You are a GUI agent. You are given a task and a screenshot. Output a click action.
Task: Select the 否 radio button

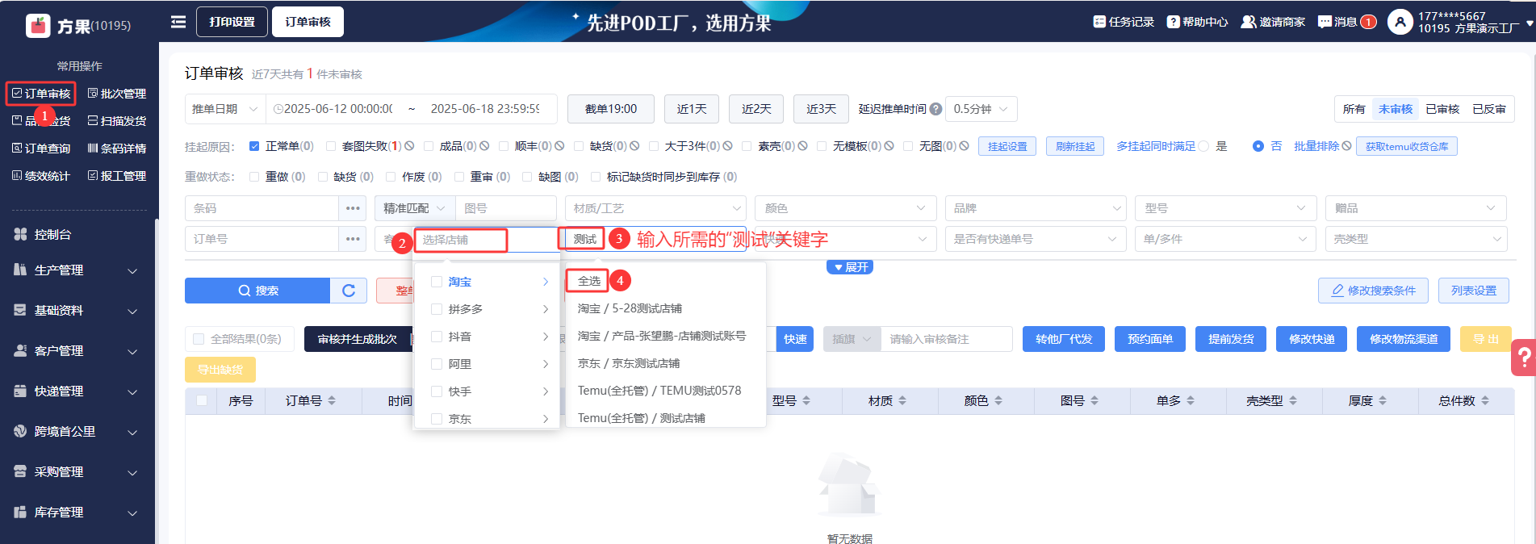[x=1258, y=146]
